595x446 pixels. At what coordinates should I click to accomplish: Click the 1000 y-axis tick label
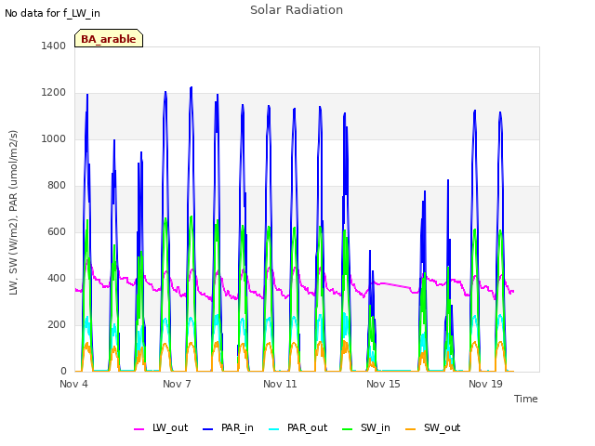click(x=54, y=138)
